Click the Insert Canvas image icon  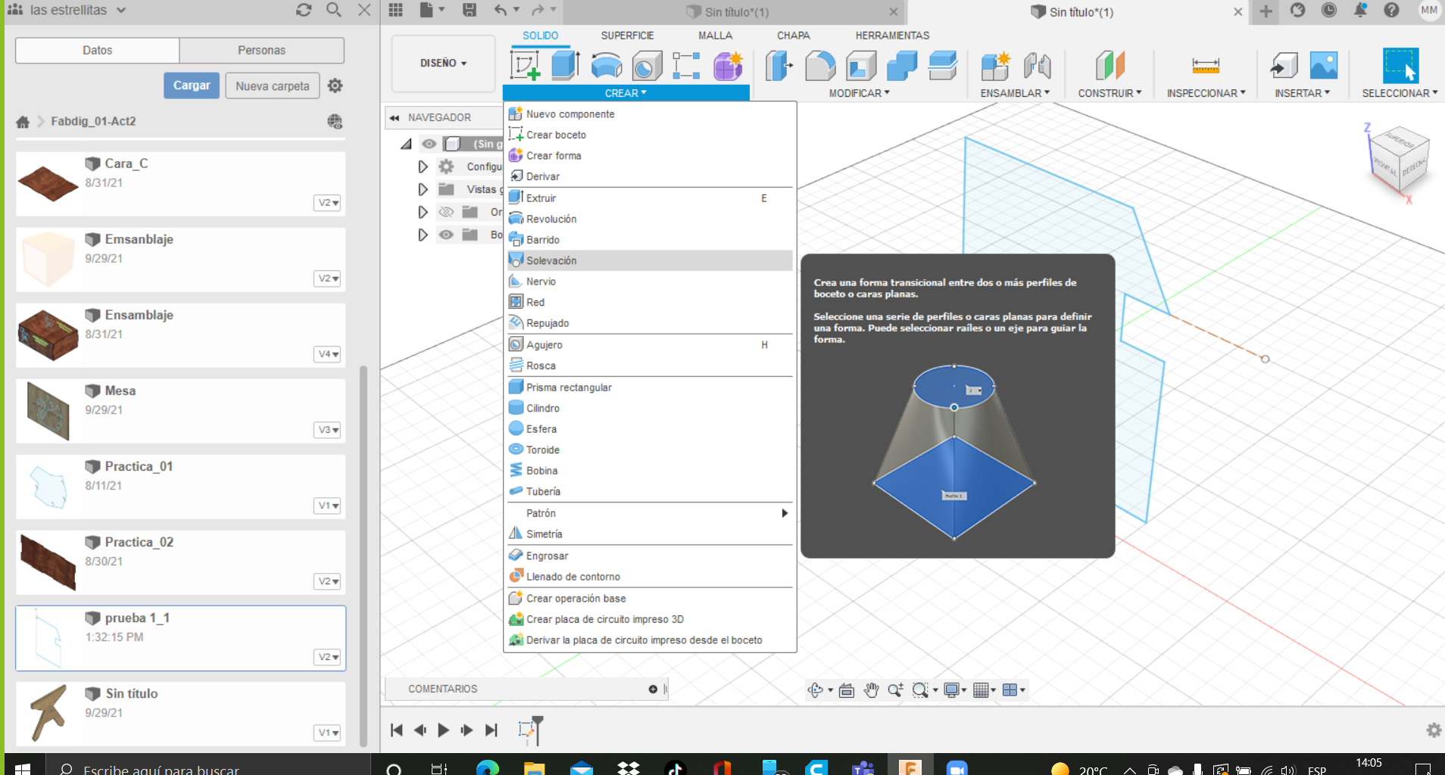1323,66
